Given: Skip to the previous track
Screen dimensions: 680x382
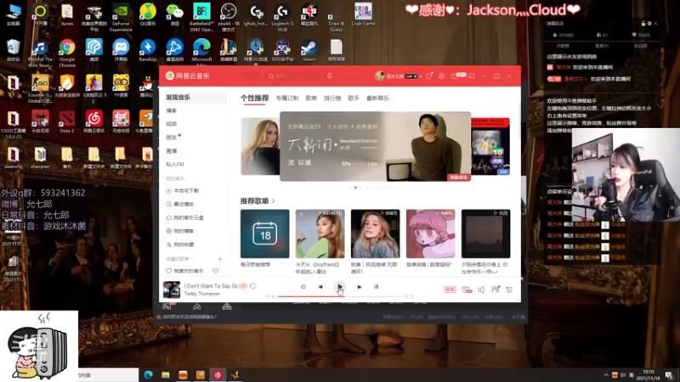Looking at the screenshot, I should pos(320,287).
